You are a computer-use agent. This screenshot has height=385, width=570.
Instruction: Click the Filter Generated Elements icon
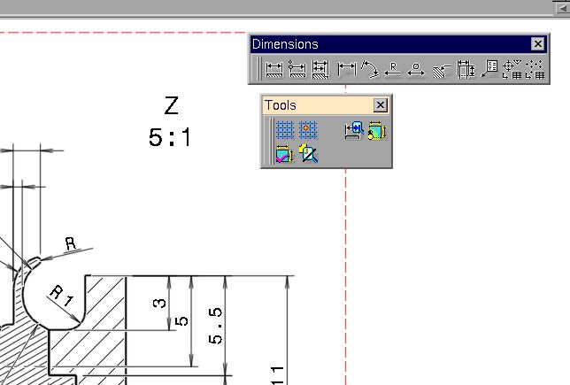click(308, 154)
